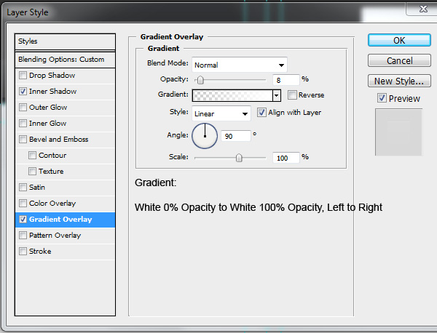
Task: Select Blending Options: Custom
Action: 65,60
